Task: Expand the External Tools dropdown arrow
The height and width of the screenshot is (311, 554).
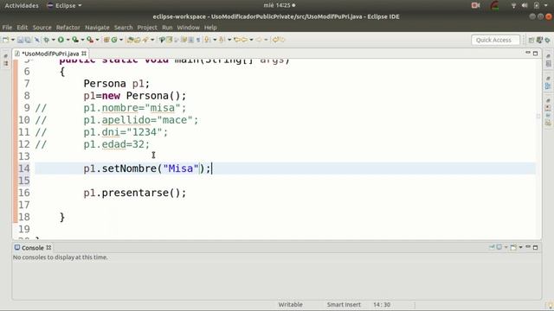Action: [98, 40]
